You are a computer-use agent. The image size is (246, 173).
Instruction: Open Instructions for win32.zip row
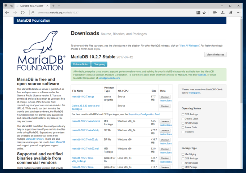(166, 143)
